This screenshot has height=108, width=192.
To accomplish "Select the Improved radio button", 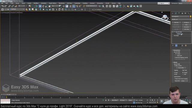I will point(176,55).
